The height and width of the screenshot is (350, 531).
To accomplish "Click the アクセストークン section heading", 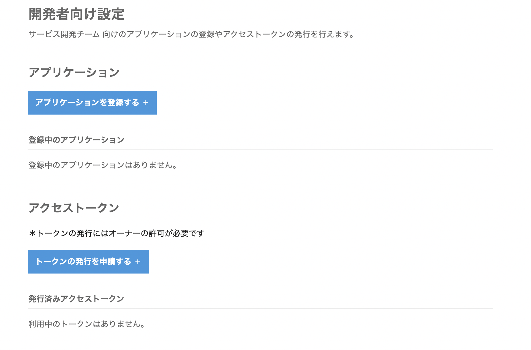I will (74, 208).
